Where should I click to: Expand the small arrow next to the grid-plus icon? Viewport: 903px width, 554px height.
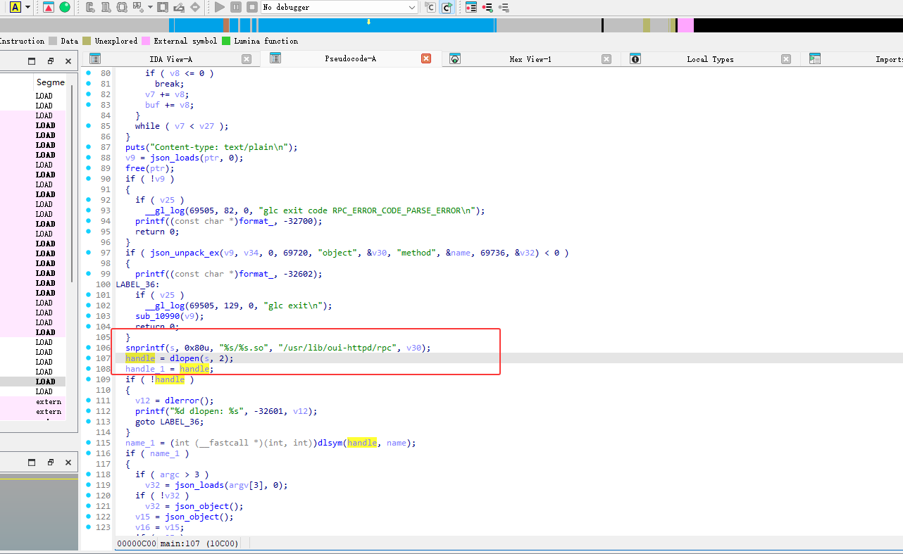point(150,7)
